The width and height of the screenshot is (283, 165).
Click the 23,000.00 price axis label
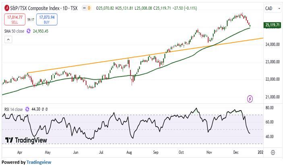pyautogui.click(x=273, y=62)
